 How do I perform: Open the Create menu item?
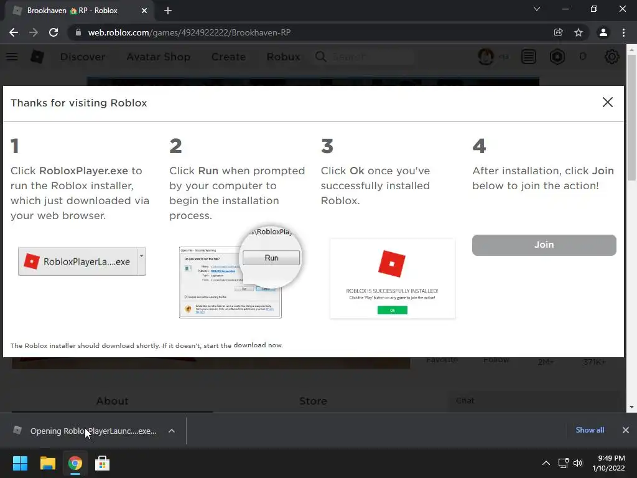point(228,57)
